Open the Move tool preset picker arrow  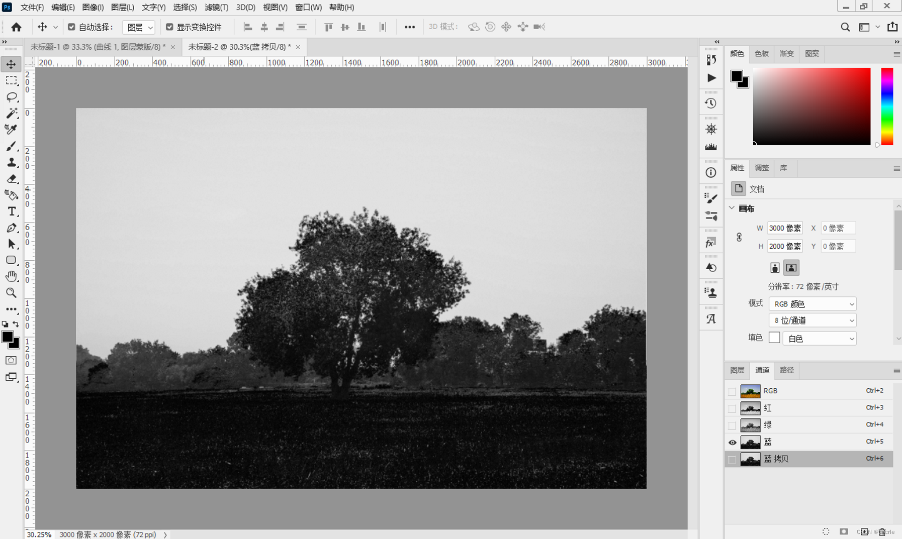55,27
